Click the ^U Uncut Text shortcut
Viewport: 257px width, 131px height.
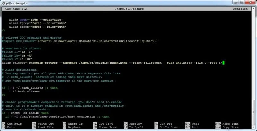[105, 127]
